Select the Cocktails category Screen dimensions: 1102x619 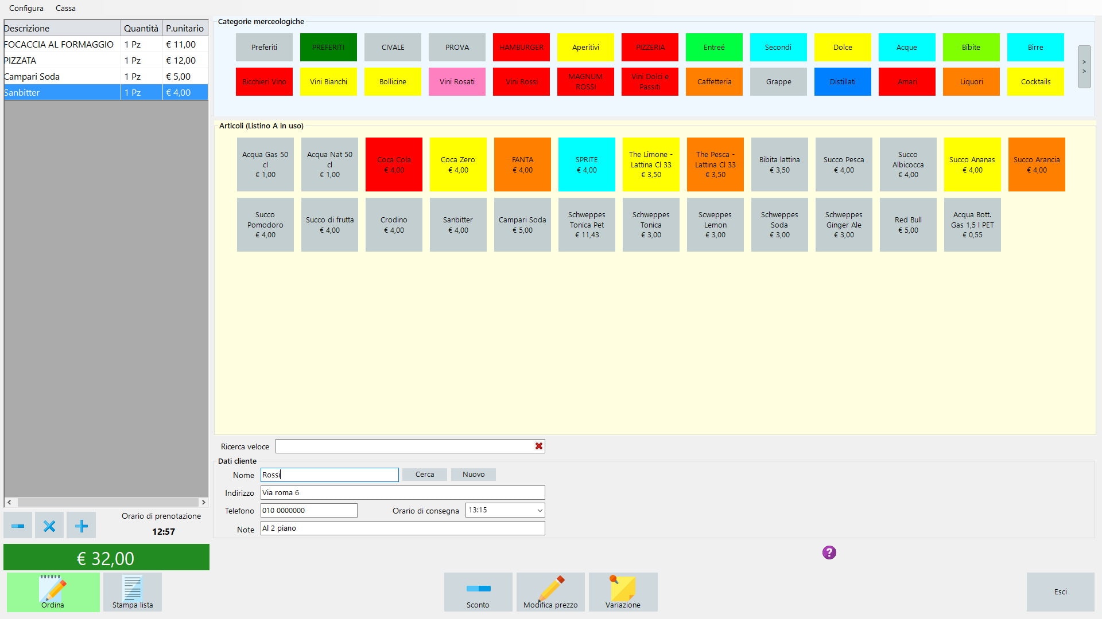(x=1035, y=82)
